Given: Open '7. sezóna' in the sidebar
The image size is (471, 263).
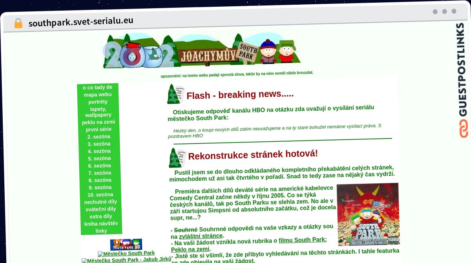Looking at the screenshot, I should [100, 173].
